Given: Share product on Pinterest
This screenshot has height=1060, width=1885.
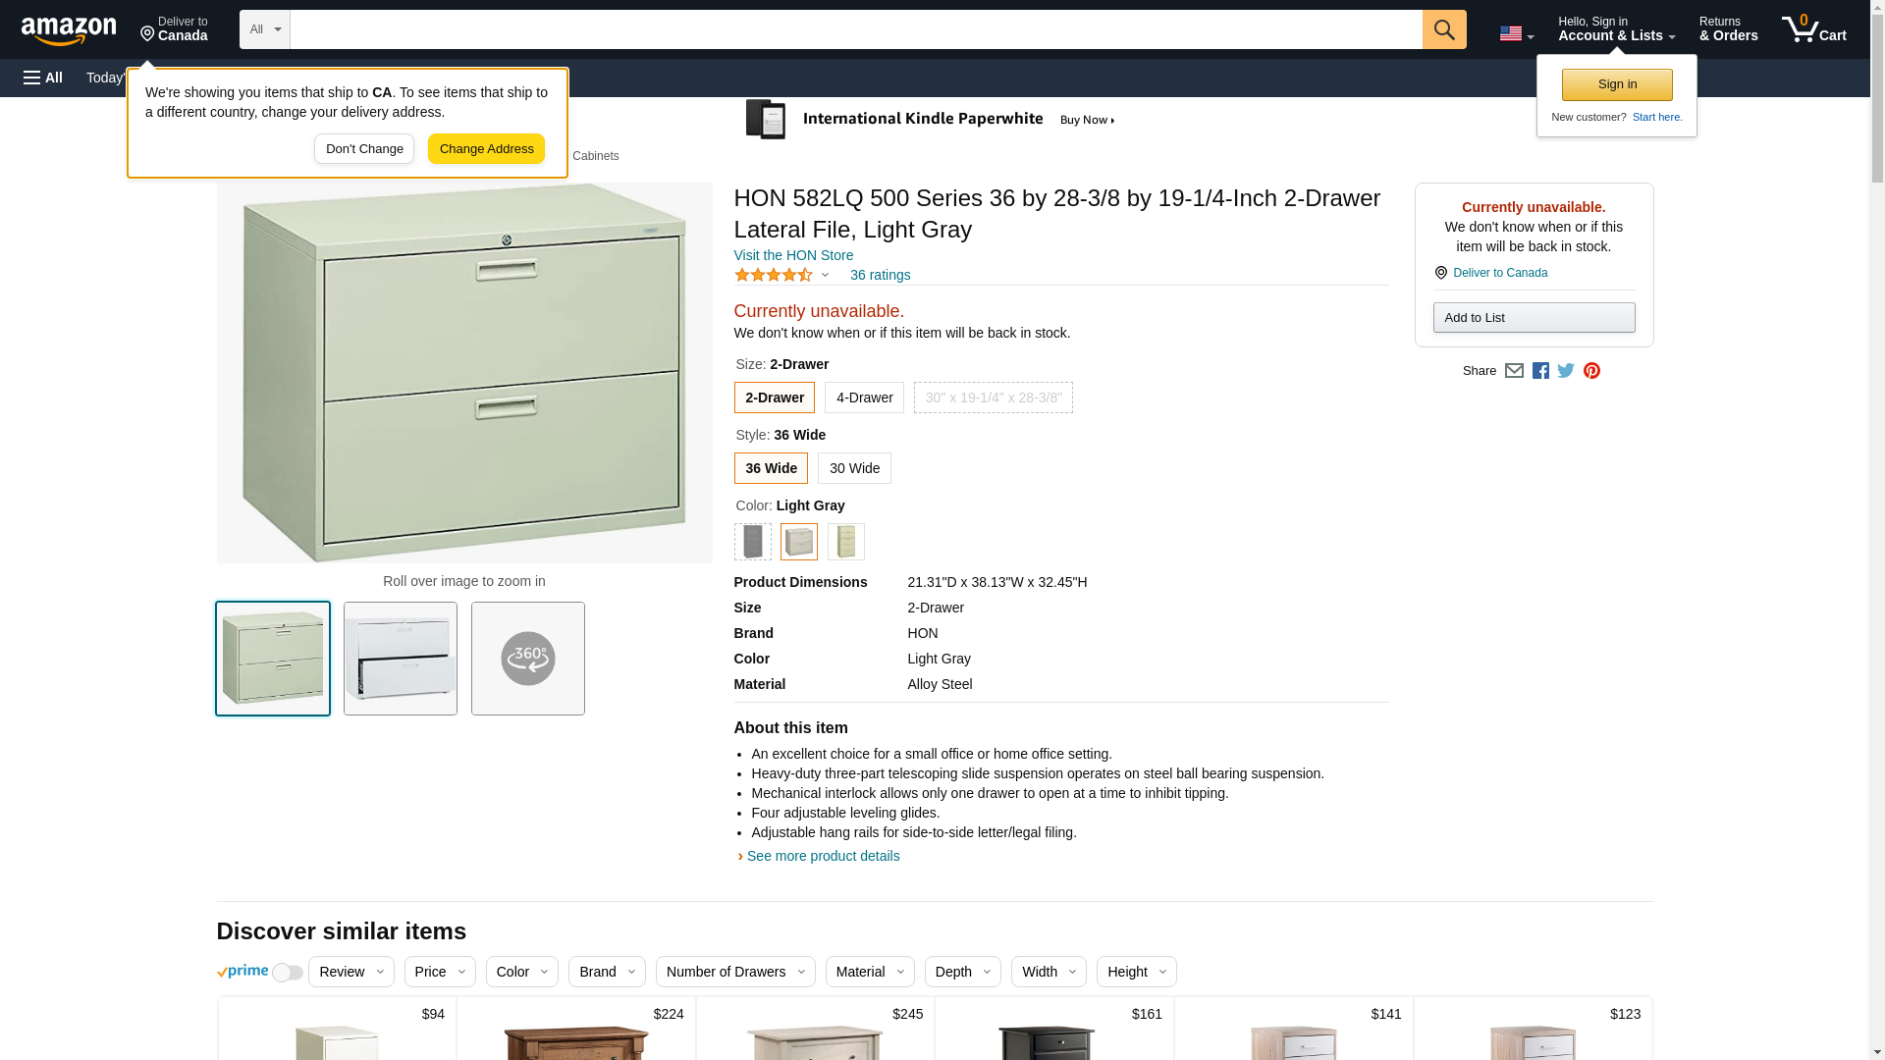Looking at the screenshot, I should tap(1591, 371).
